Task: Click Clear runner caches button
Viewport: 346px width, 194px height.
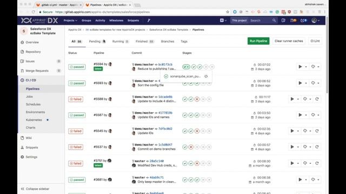Action: (x=289, y=41)
